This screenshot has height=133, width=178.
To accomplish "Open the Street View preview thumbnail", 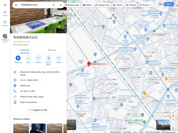I will (163, 125).
